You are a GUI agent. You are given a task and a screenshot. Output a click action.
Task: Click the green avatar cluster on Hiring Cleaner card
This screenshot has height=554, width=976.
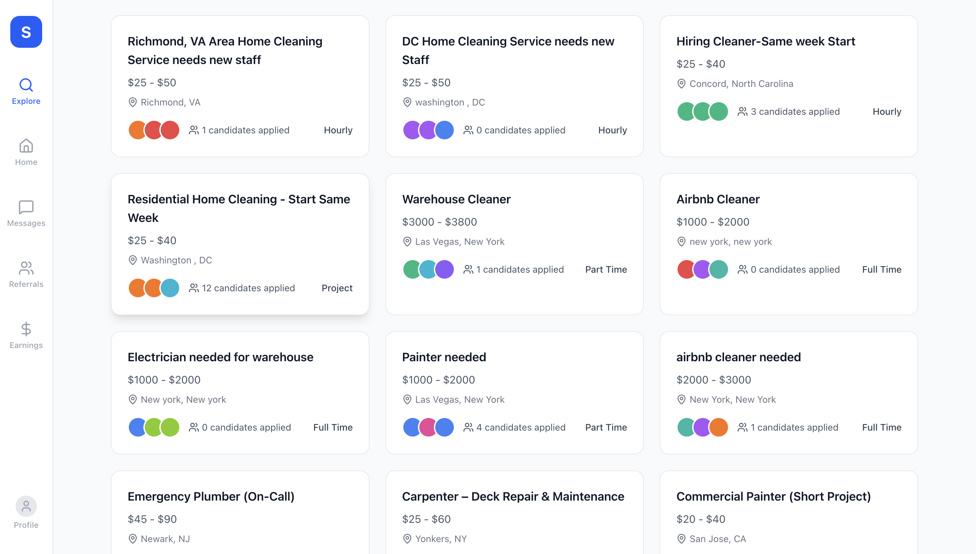pos(702,111)
